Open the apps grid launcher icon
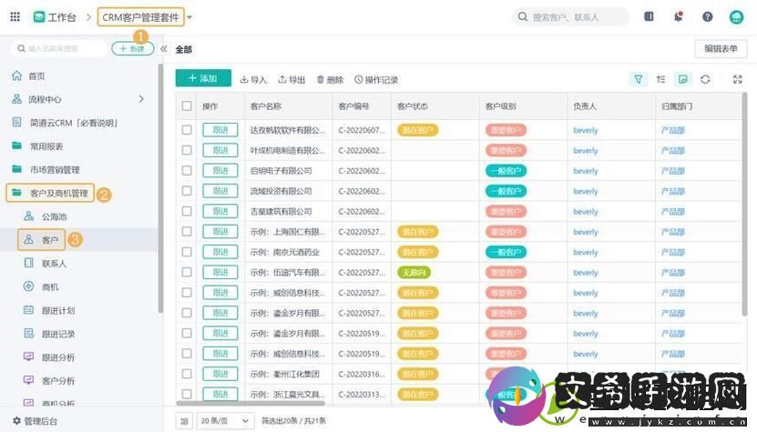Screen dimensions: 757x432 tap(15, 17)
